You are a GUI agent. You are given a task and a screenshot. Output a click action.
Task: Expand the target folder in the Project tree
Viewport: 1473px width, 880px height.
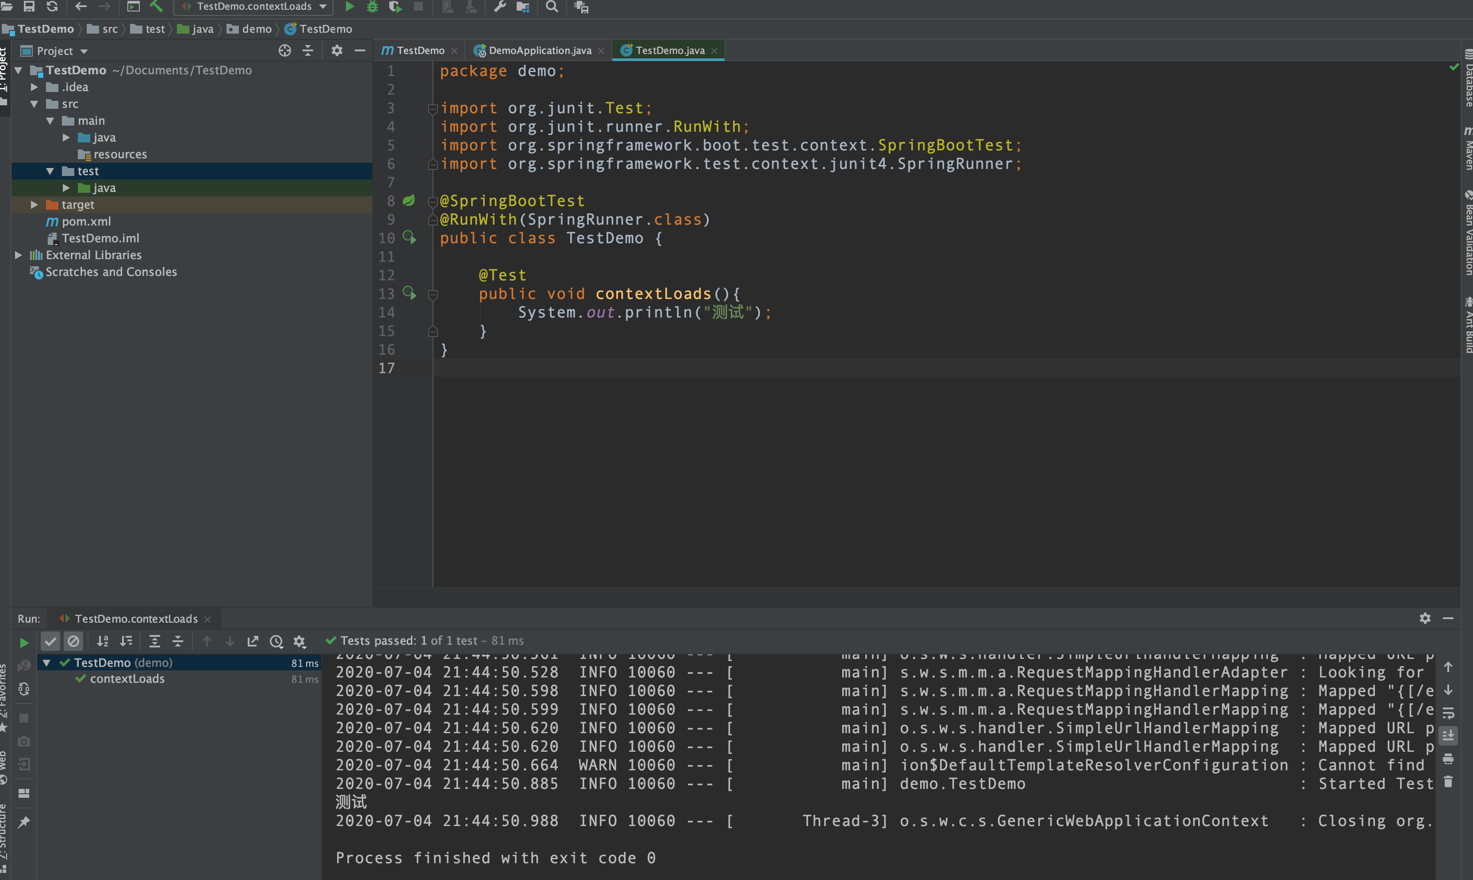pyautogui.click(x=35, y=205)
